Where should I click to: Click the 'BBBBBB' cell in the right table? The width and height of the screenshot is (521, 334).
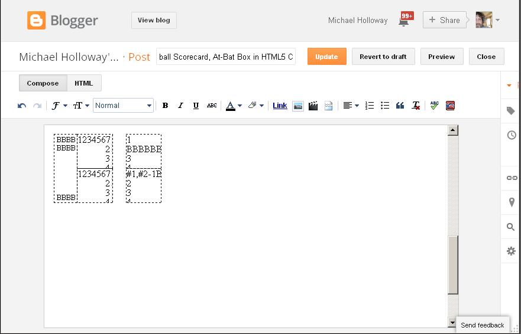coord(144,149)
